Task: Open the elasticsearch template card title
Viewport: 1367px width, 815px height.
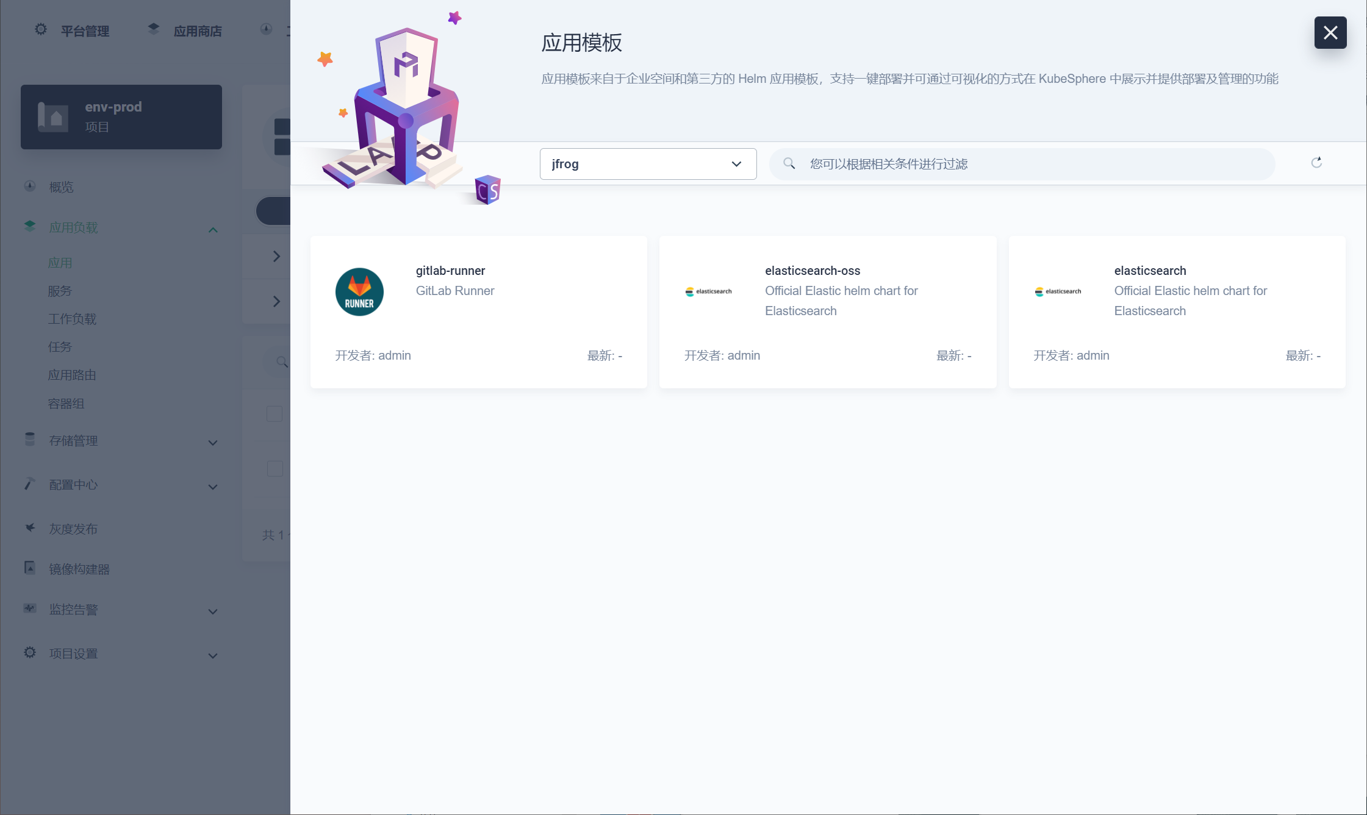Action: click(x=1150, y=271)
